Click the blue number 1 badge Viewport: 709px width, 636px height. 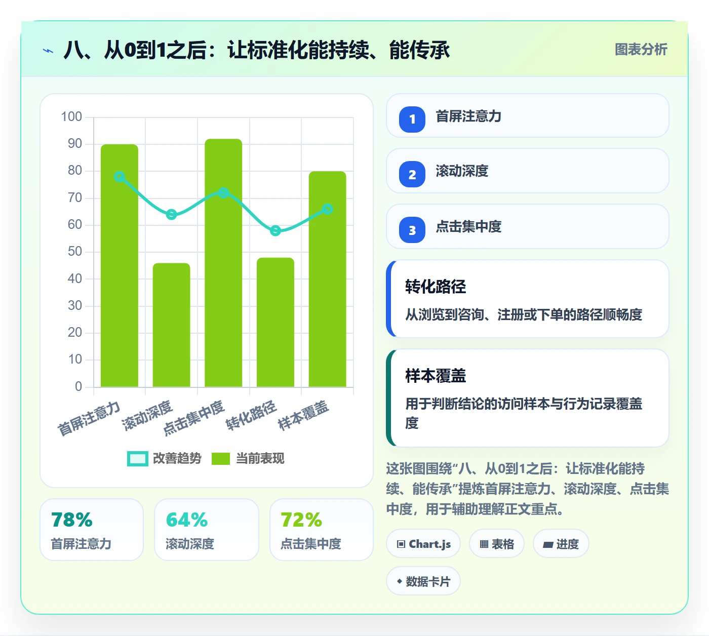coord(412,120)
